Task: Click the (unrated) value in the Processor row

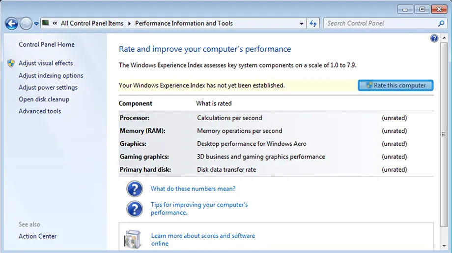Action: pyautogui.click(x=395, y=118)
